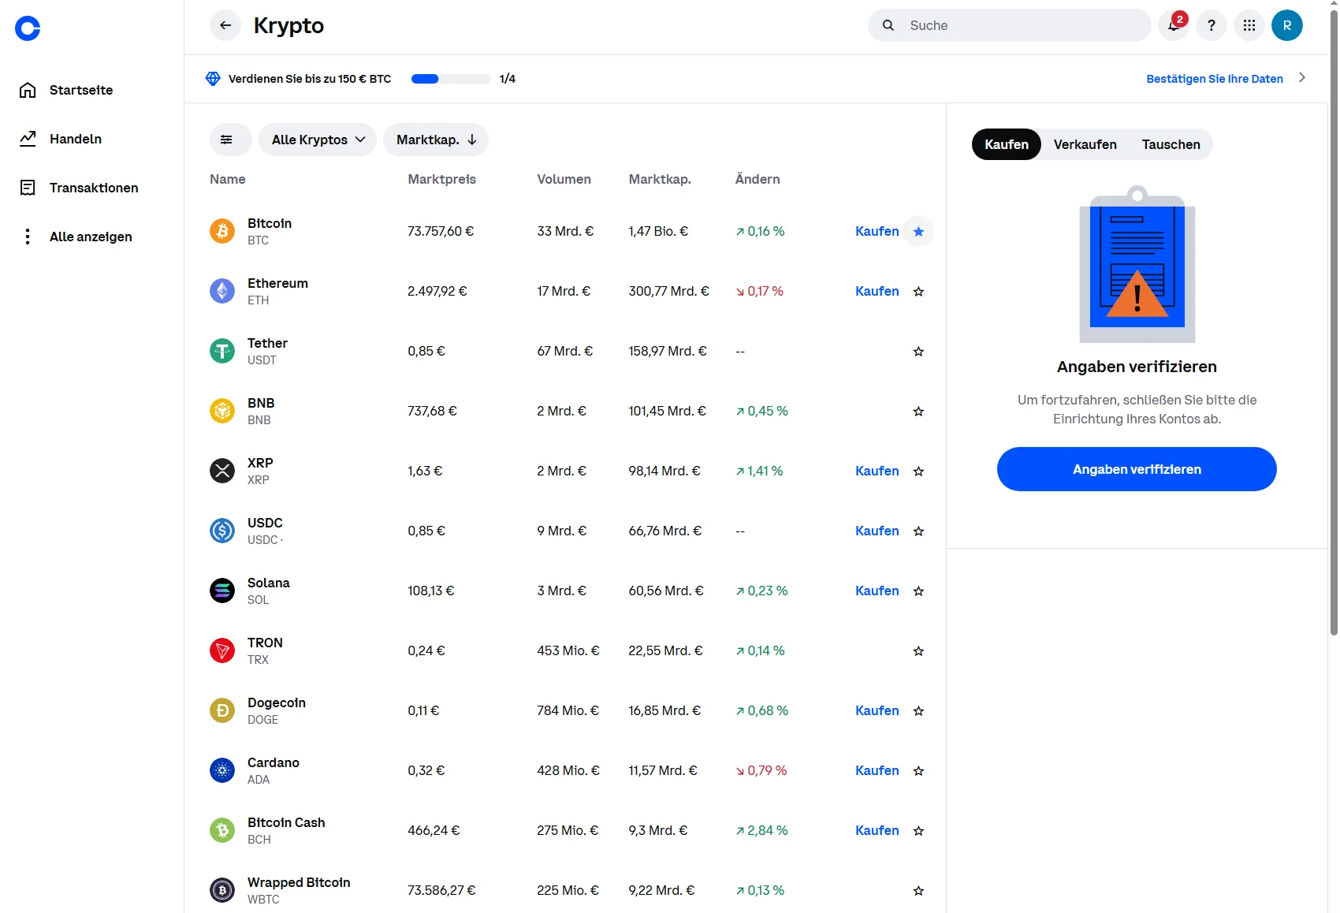Click the page vertical scrollbar
Screen dimensions: 1340x913
pos(1334,323)
